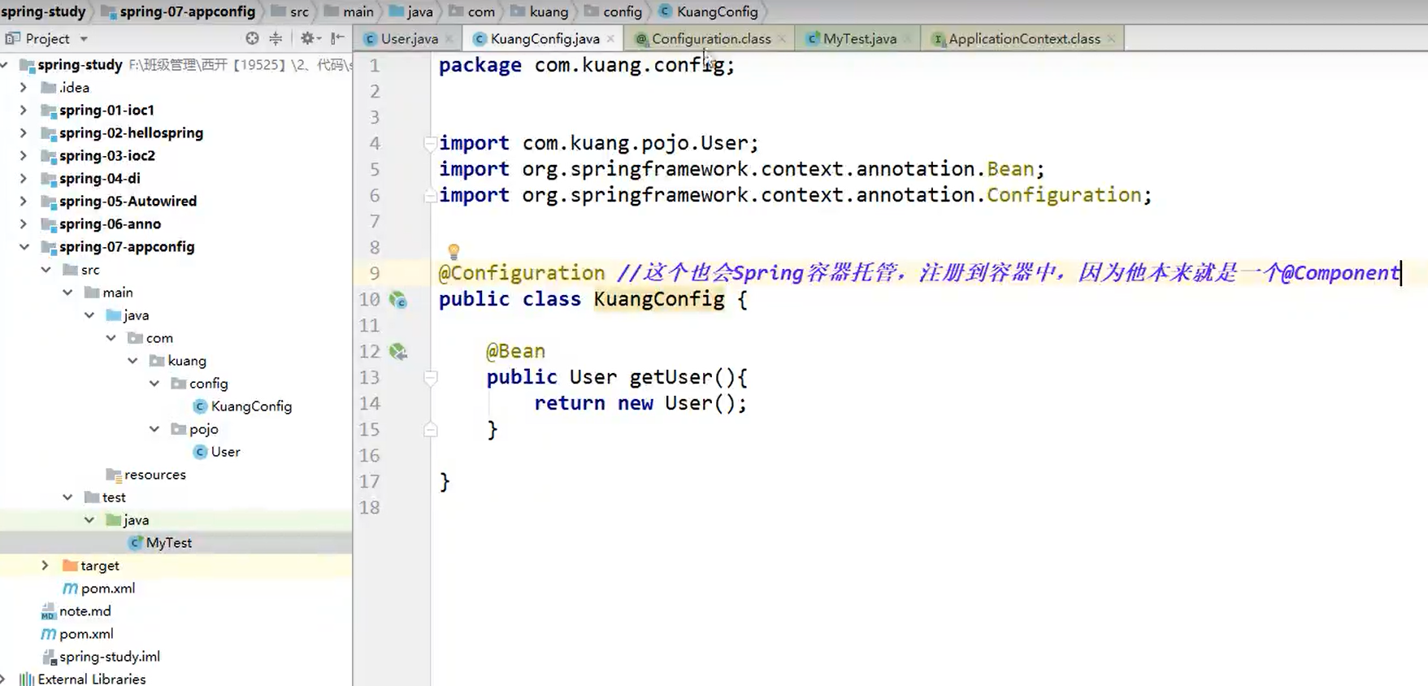1428x686 pixels.
Task: Click spring-study in the breadcrumb
Action: pos(43,11)
